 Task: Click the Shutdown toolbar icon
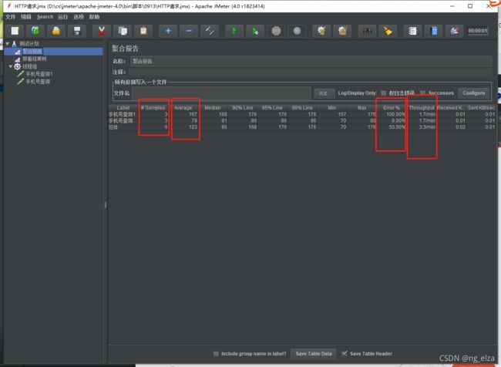pyautogui.click(x=297, y=31)
